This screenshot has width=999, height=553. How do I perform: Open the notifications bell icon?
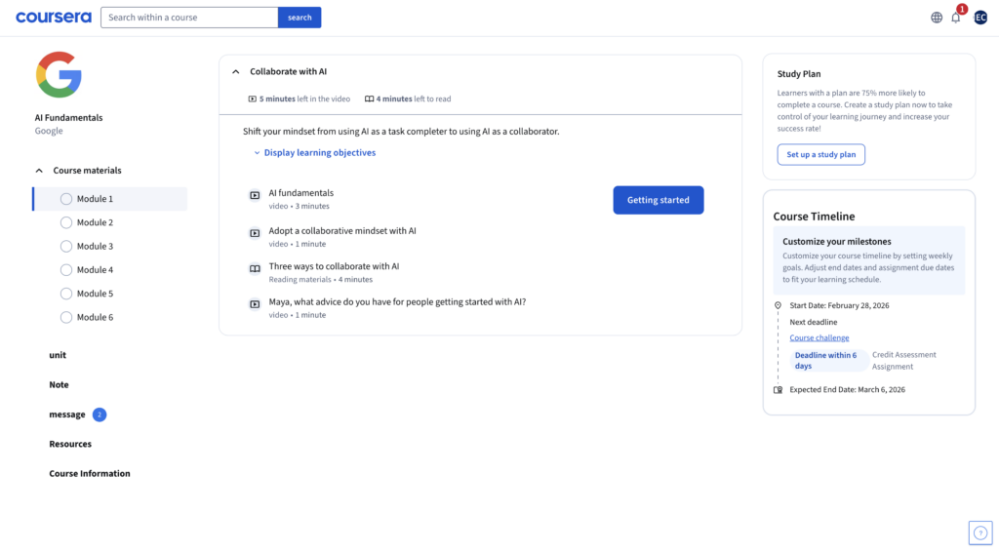(x=956, y=18)
